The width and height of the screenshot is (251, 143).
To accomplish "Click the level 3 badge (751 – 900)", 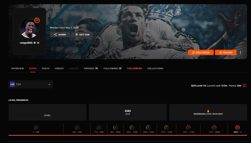I will (x=99, y=127).
